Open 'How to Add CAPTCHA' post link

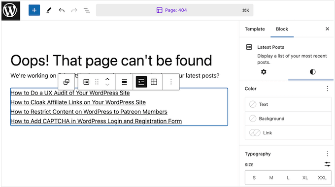(96, 121)
